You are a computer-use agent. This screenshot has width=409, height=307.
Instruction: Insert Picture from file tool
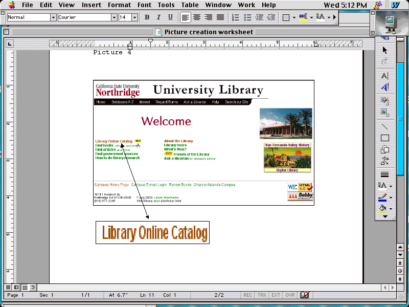coord(385,112)
